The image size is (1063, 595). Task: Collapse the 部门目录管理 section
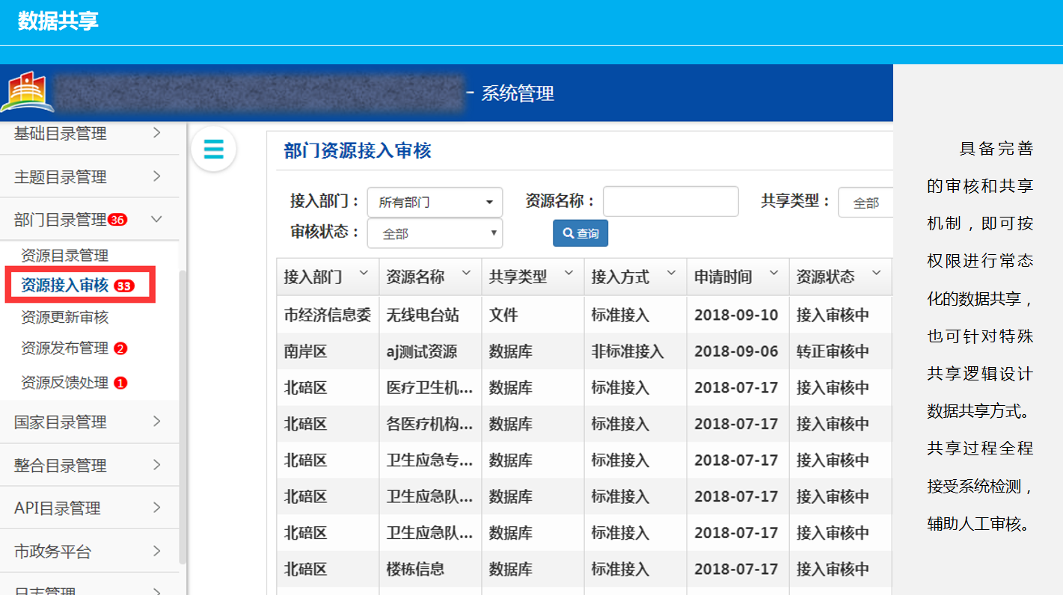click(156, 220)
